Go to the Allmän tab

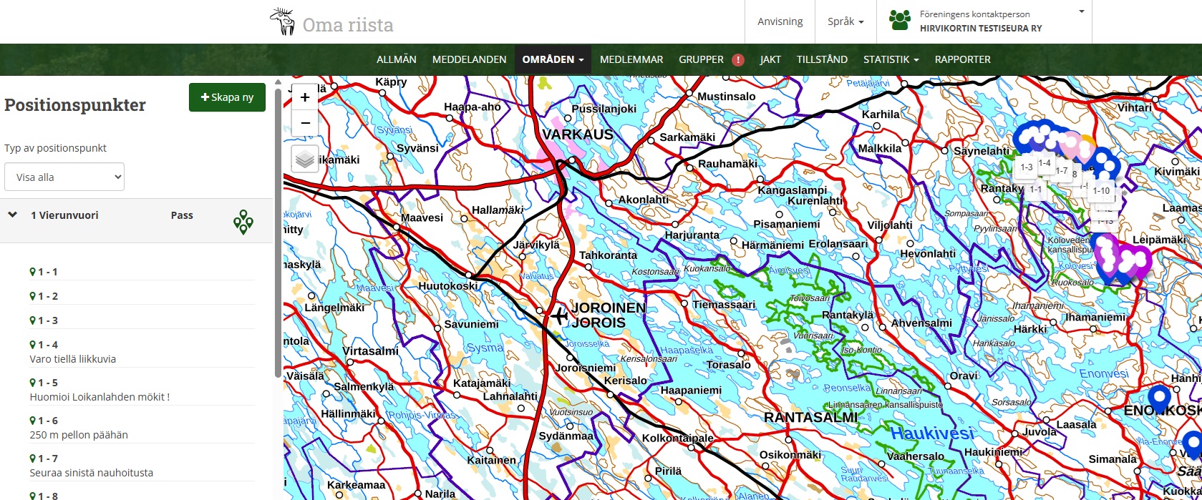[397, 59]
